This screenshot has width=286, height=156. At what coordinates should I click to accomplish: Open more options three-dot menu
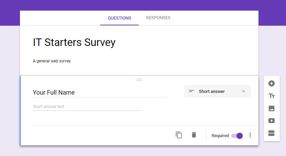click(x=250, y=135)
